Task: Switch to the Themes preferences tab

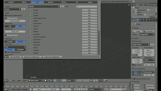Action: point(64,2)
